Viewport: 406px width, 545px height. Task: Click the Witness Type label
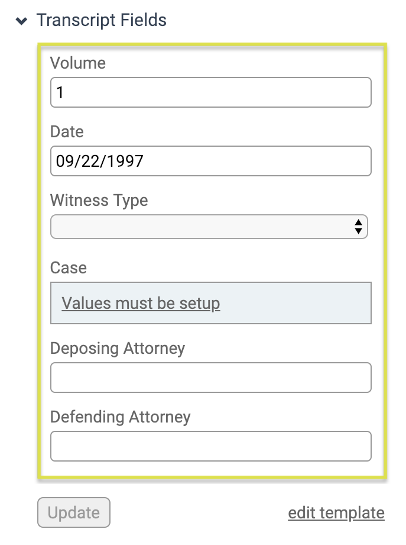[x=99, y=201]
